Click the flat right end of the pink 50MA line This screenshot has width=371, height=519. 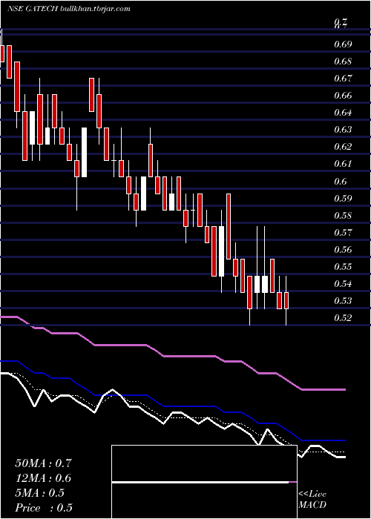pos(325,389)
